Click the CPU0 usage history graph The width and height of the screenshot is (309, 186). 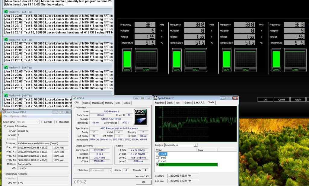point(146,60)
